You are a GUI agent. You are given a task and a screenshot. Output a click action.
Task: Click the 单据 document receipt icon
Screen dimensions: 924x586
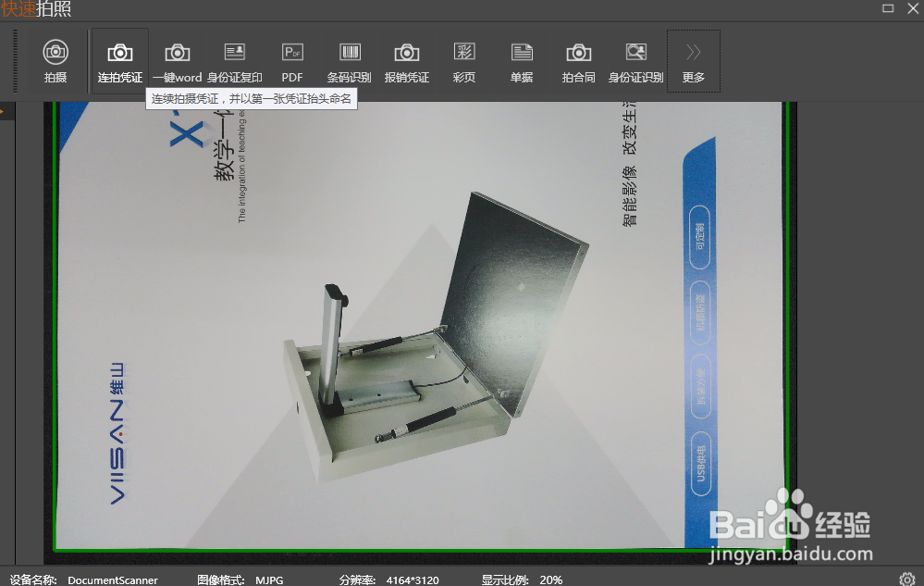click(x=521, y=60)
